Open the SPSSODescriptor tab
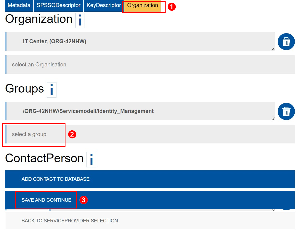Viewport: 302px width, 230px height. coord(58,5)
